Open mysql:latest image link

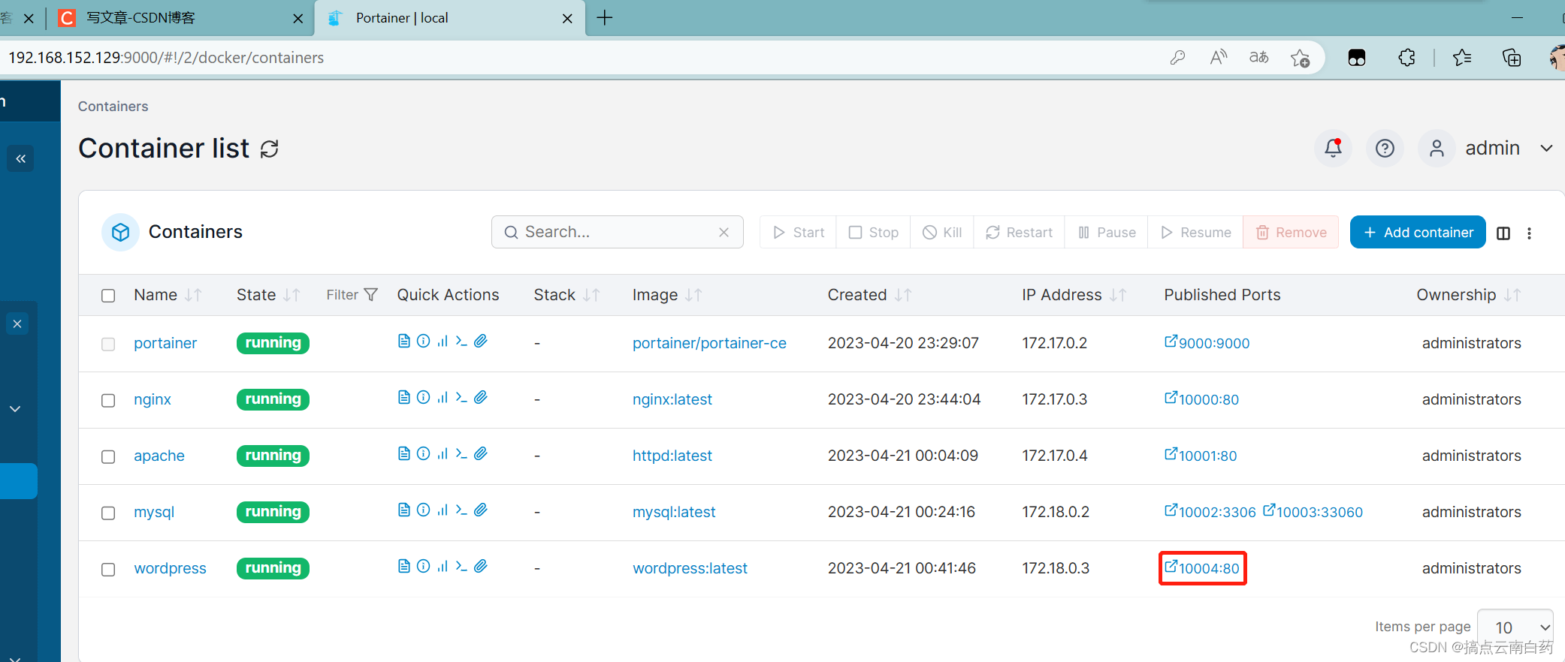click(674, 512)
